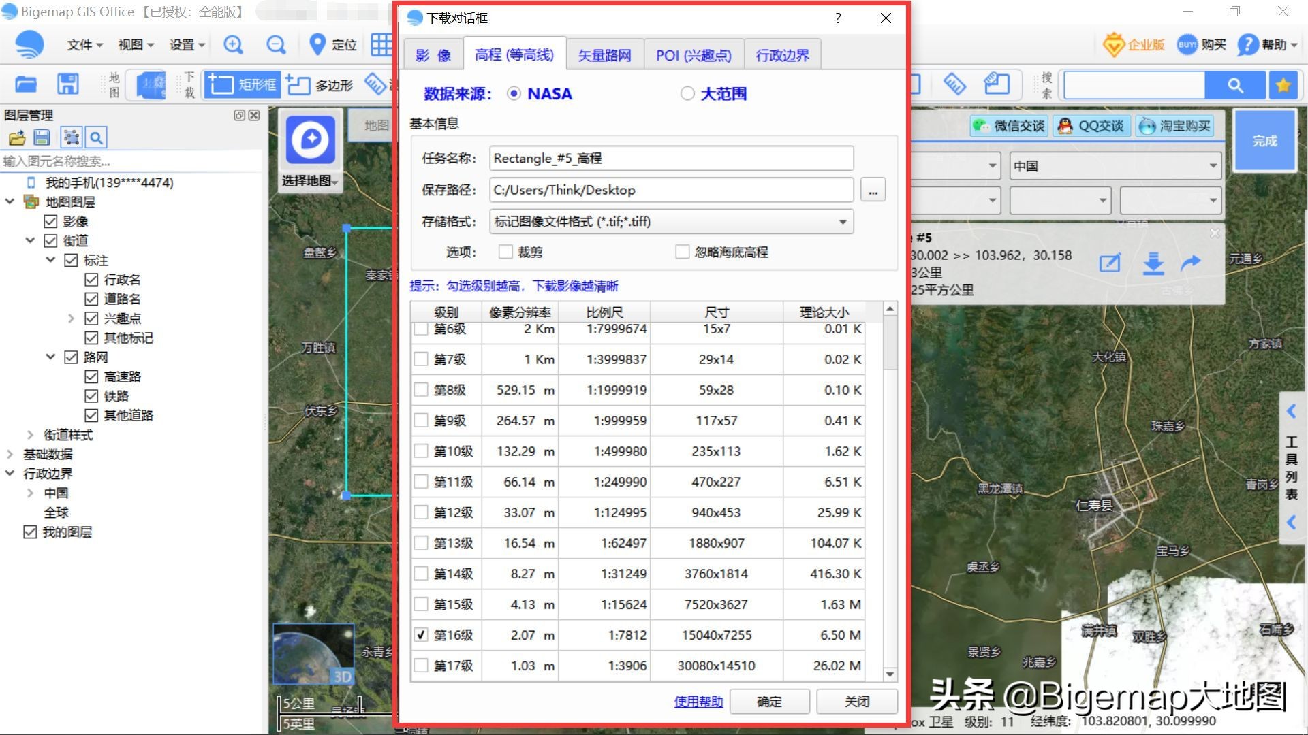
Task: Click the zoom in magnifier icon
Action: (233, 45)
